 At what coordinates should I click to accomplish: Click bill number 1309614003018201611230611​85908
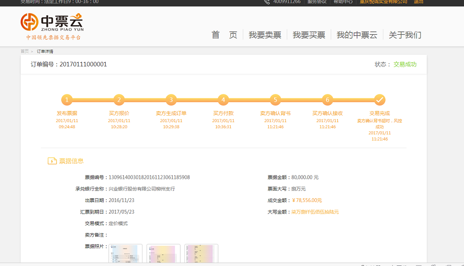coord(149,177)
